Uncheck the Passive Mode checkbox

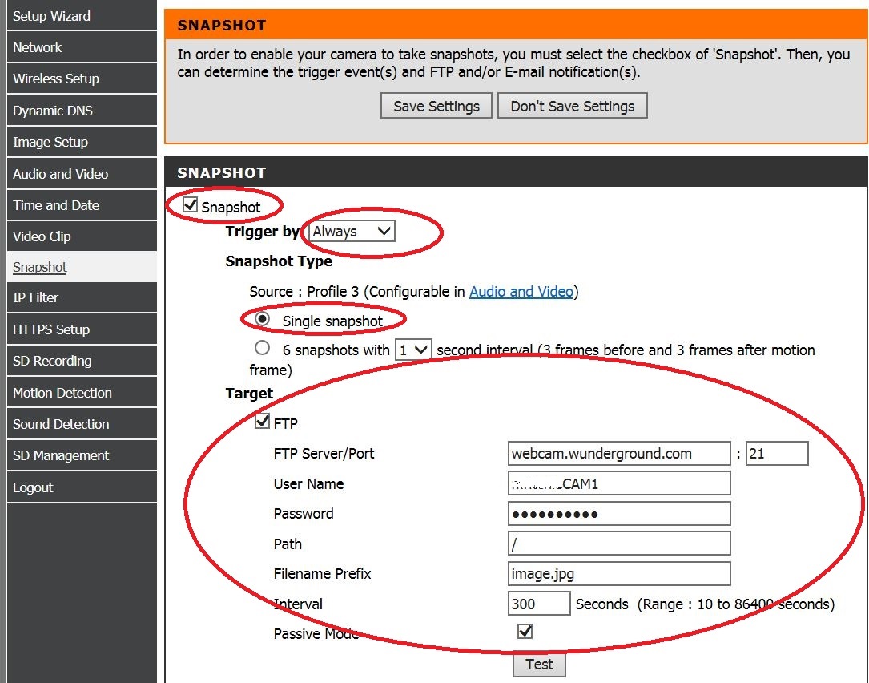525,632
